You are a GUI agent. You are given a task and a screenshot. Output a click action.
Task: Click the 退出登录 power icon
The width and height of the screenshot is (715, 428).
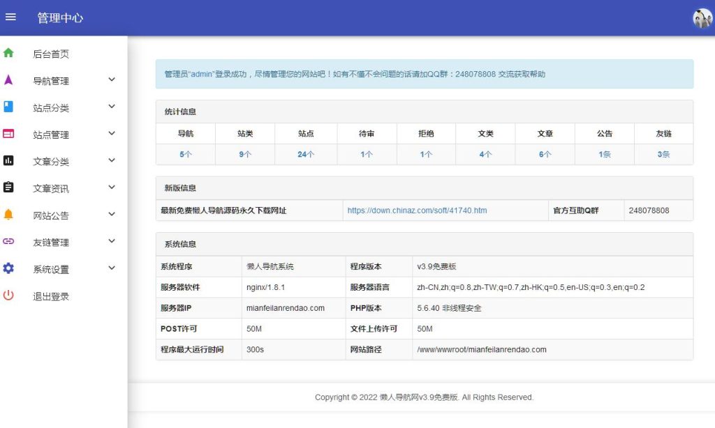pos(8,295)
